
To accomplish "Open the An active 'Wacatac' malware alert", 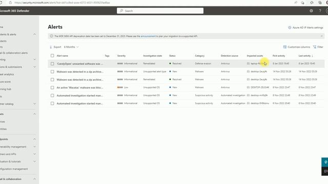I will pyautogui.click(x=80, y=87).
